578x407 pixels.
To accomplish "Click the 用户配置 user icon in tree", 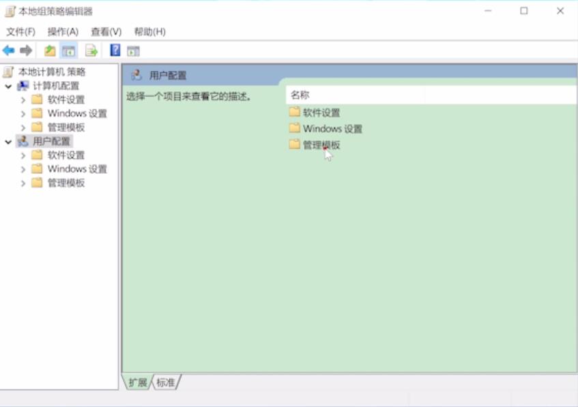I will point(23,141).
